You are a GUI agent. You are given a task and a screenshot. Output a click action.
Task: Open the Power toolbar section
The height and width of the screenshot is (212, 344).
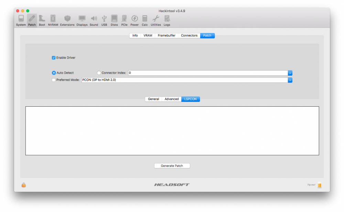[135, 21]
